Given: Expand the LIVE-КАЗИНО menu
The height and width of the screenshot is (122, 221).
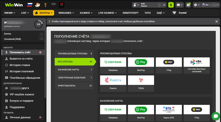Looking at the screenshot, I should point(107,13).
